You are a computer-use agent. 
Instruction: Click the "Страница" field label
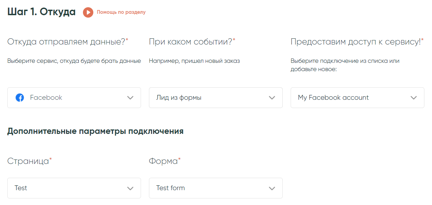pyautogui.click(x=28, y=161)
